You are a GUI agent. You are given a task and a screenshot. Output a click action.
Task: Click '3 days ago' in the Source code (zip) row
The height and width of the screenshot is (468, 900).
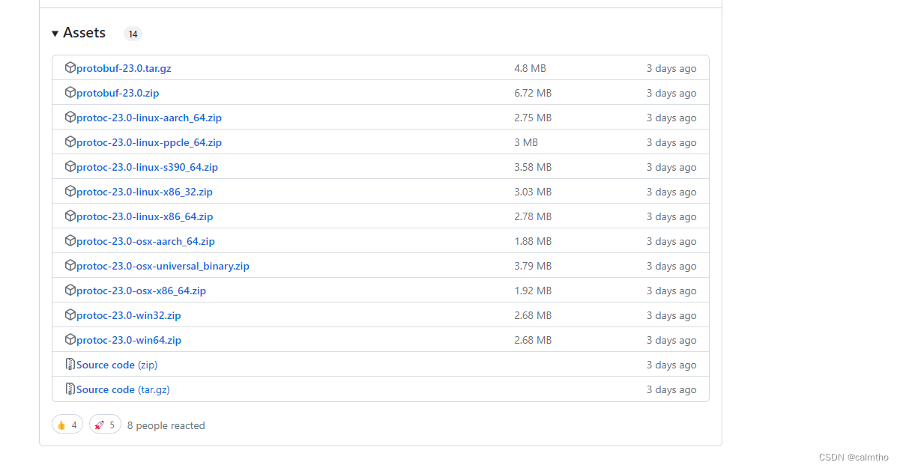(x=671, y=365)
